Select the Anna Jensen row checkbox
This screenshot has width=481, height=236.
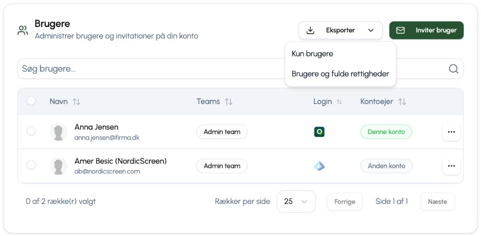[x=31, y=131]
